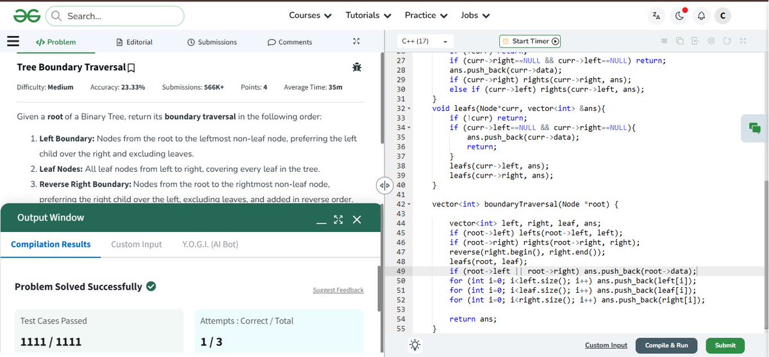Click the 'leafs(root, leaf);' code line
769x357 pixels.
click(x=488, y=262)
